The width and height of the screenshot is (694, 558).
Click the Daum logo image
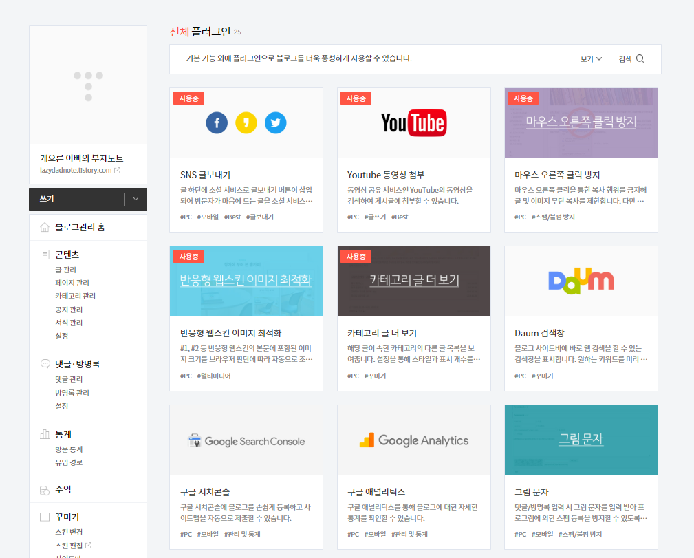pyautogui.click(x=581, y=281)
